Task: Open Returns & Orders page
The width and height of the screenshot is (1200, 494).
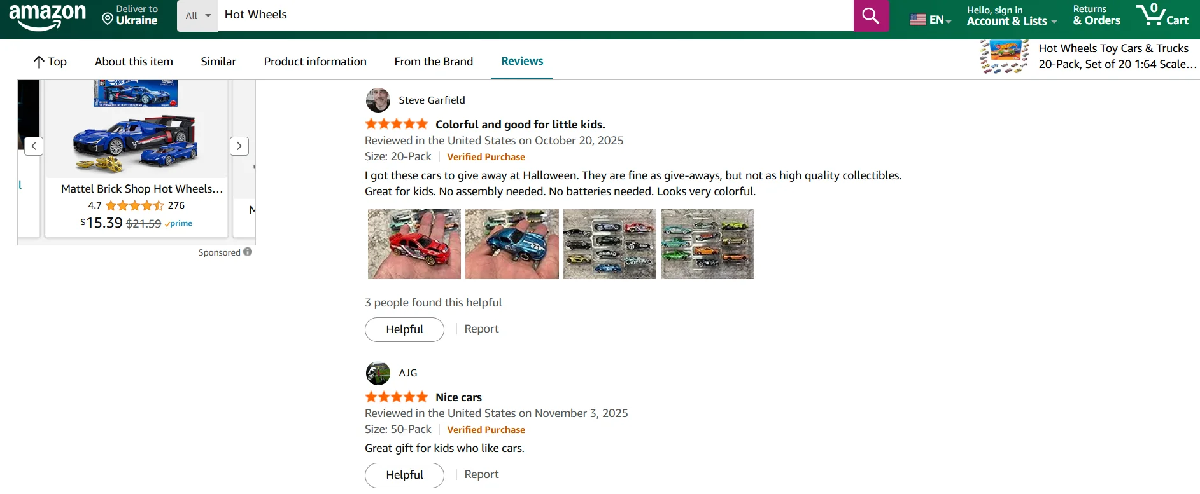Action: tap(1096, 15)
